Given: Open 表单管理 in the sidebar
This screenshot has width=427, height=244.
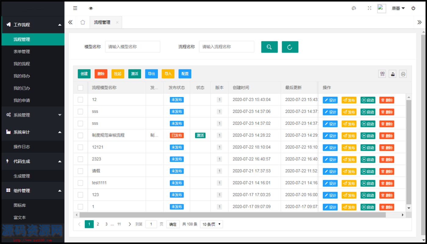Looking at the screenshot, I should pos(22,52).
